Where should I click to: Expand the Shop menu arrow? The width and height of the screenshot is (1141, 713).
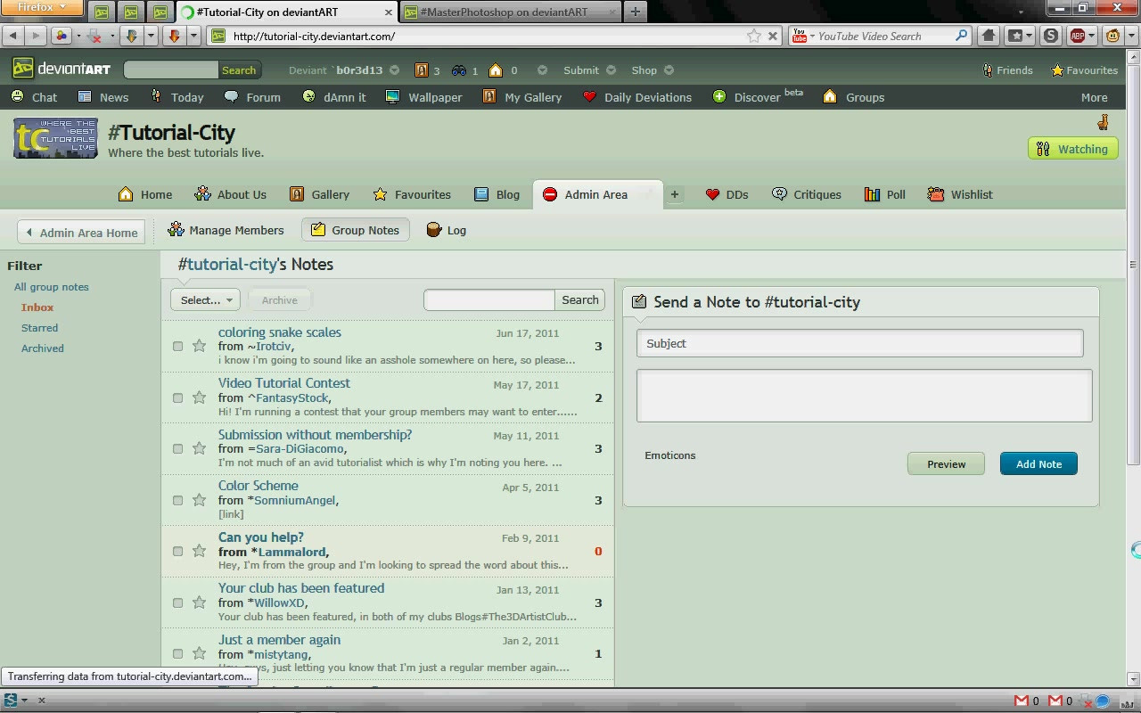669,70
